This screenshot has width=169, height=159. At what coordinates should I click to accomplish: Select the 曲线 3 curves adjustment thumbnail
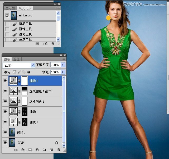tap(13, 81)
